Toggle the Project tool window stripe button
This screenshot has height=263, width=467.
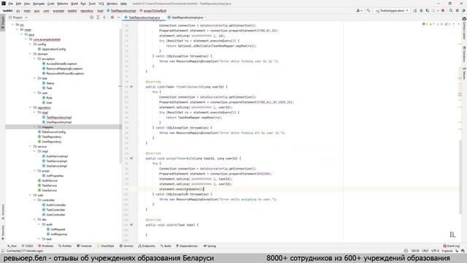tap(3, 23)
